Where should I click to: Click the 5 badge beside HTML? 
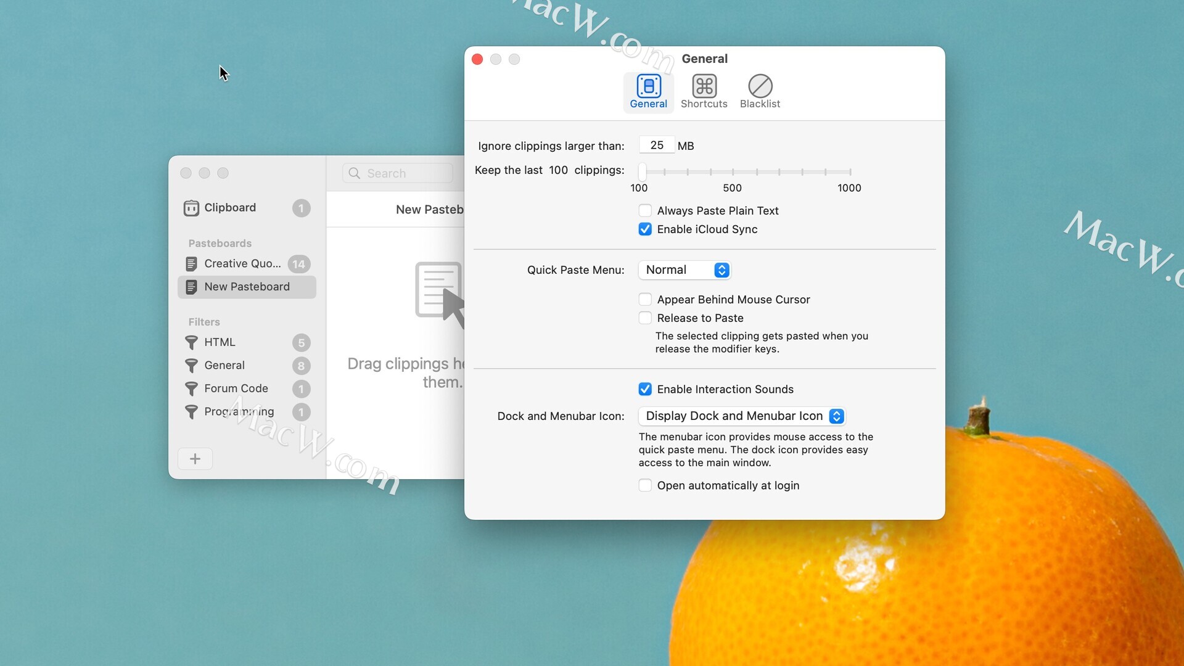301,342
